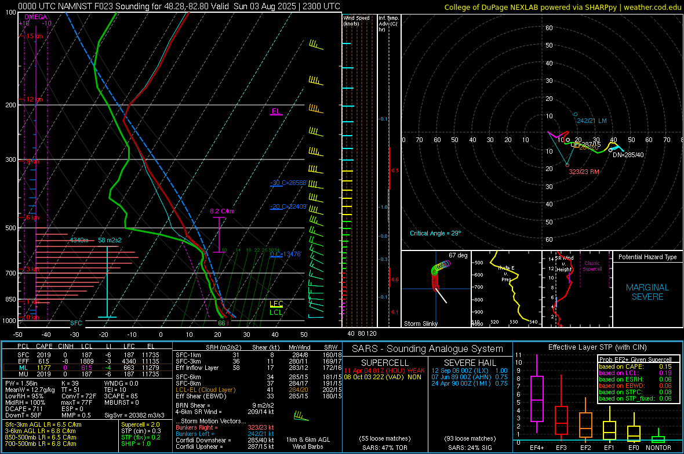Click the SHIP = 1.0 parameter
The image size is (684, 454).
136,444
